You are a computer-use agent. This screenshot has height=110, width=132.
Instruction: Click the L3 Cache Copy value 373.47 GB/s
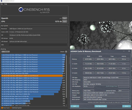tap(112, 73)
